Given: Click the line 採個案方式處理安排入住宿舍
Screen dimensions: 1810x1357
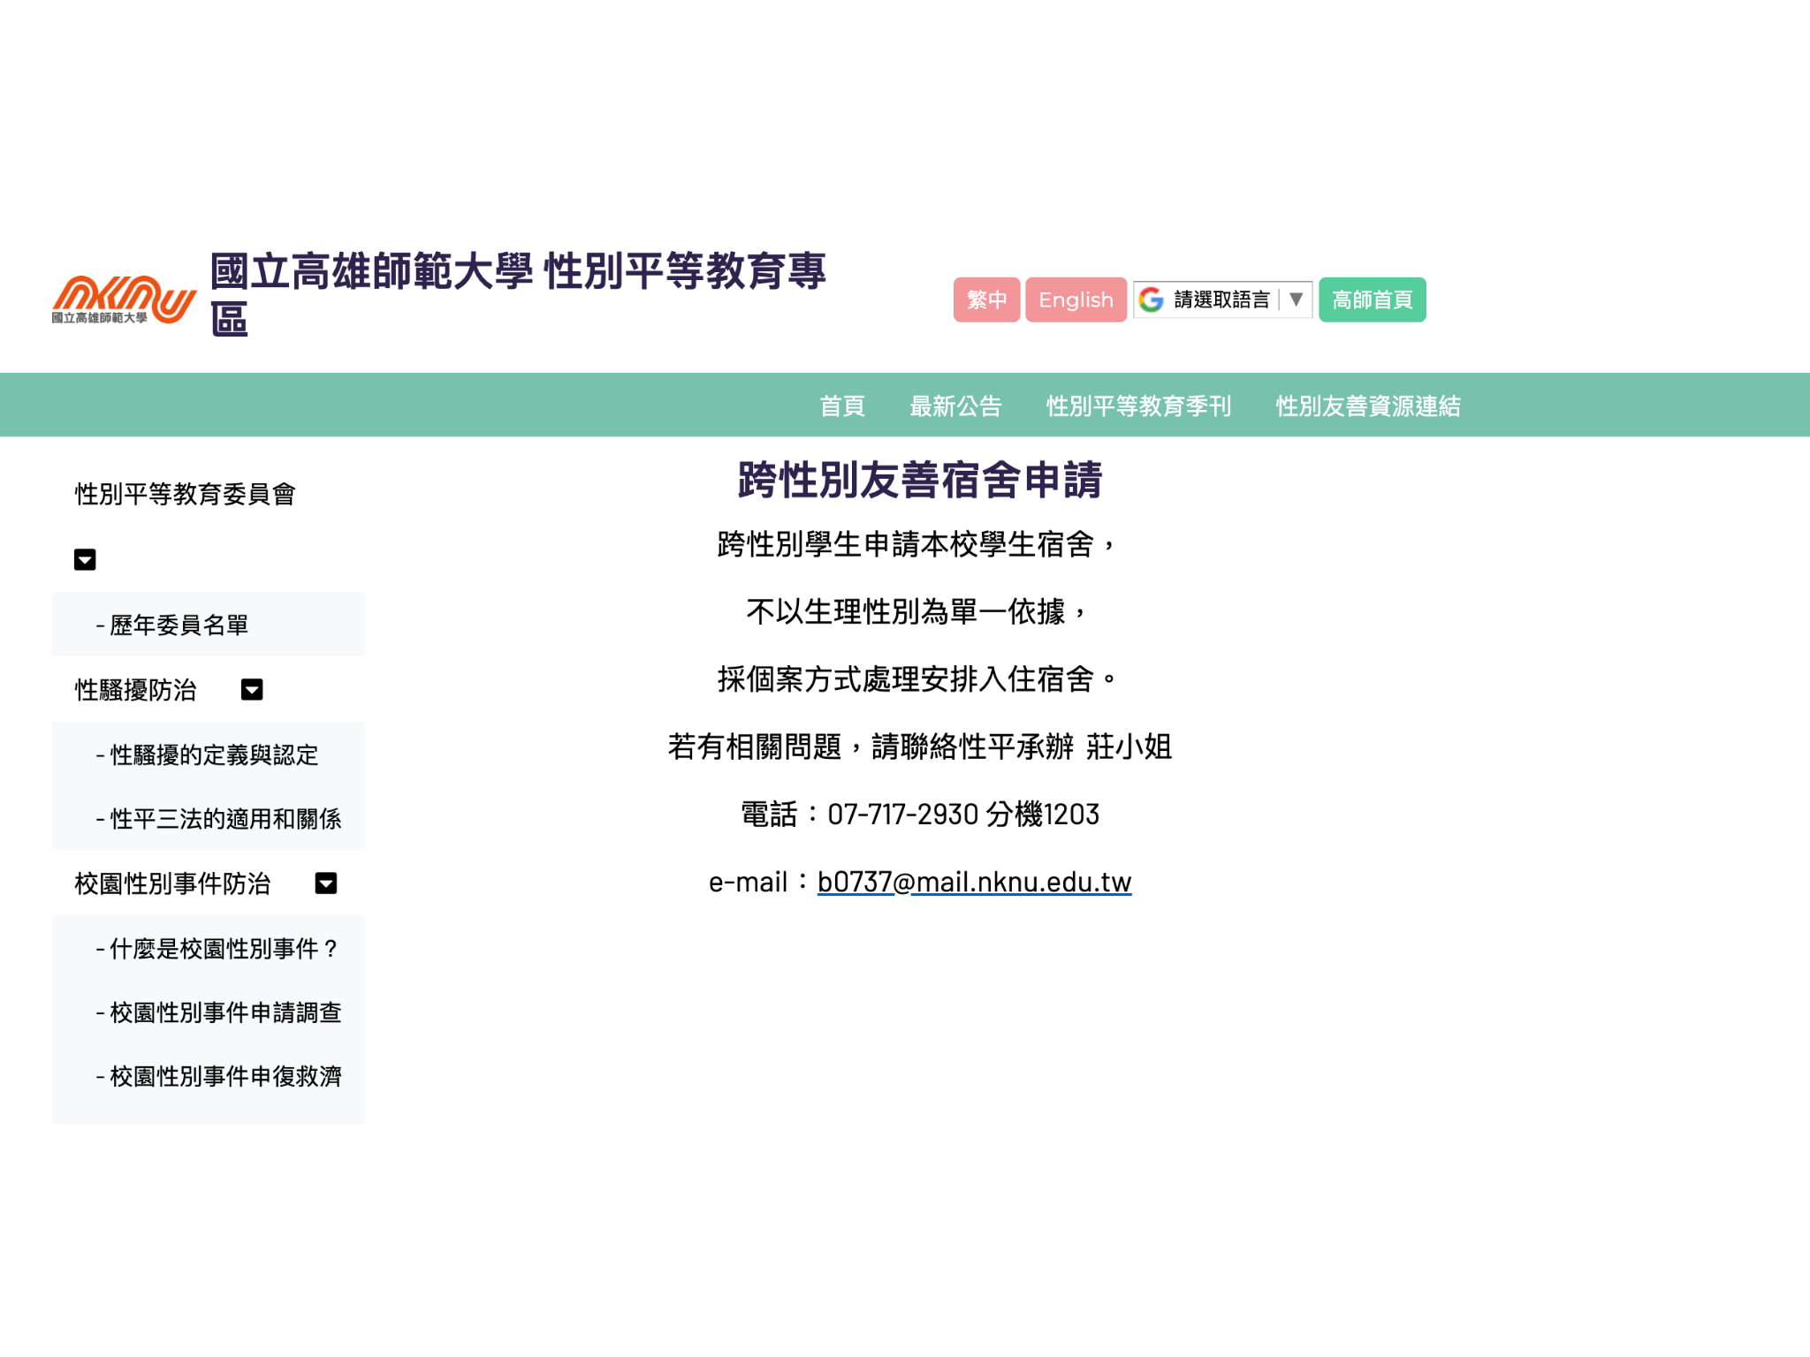Looking at the screenshot, I should pos(906,678).
